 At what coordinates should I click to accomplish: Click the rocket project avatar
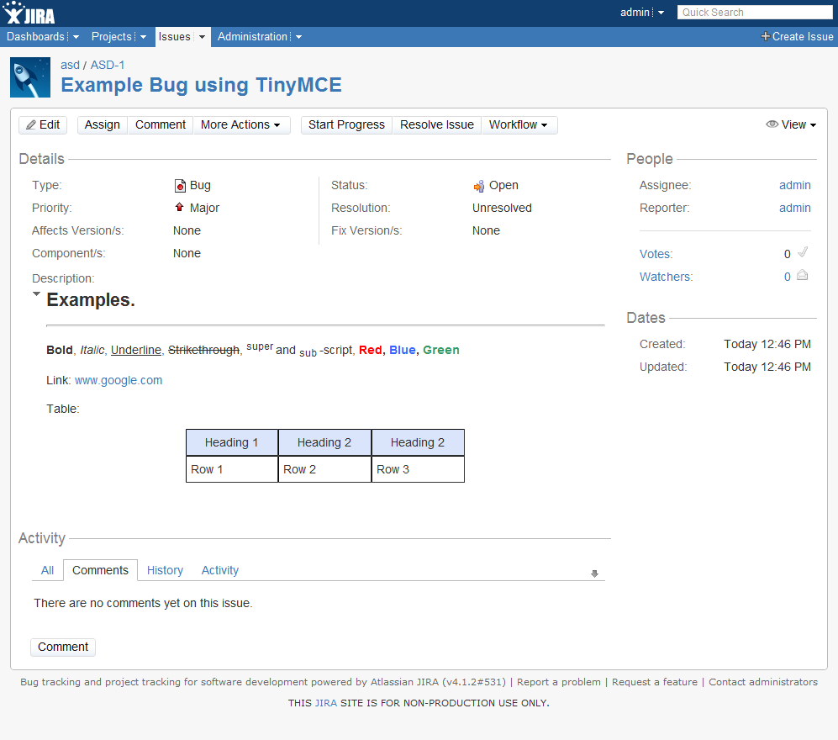click(30, 77)
